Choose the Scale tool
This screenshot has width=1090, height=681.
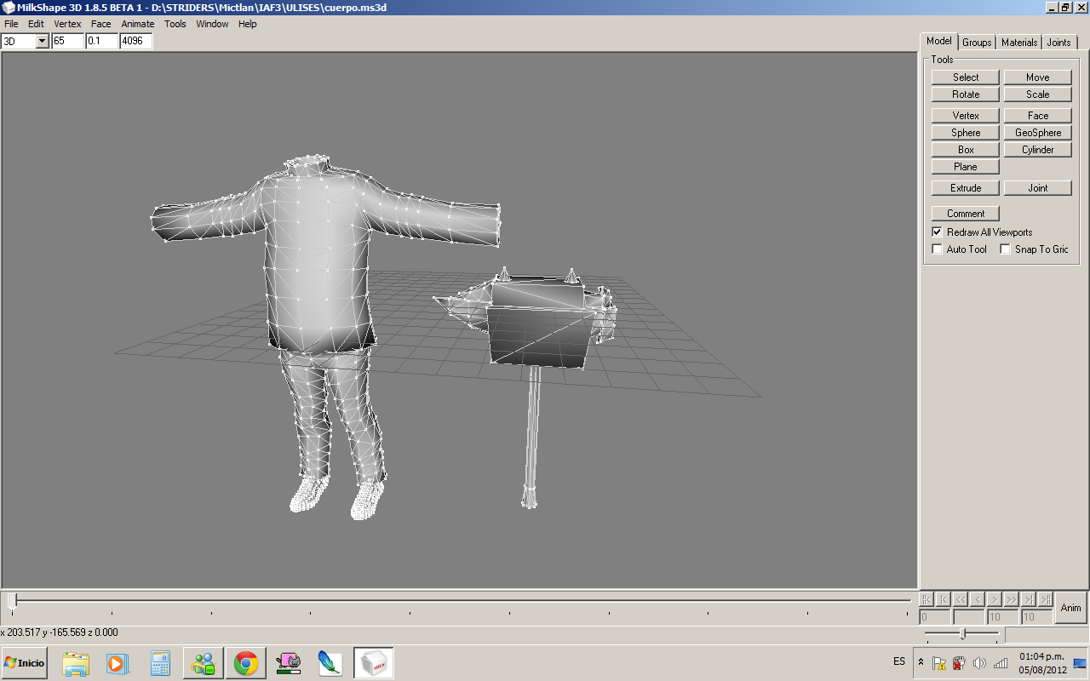(1037, 94)
